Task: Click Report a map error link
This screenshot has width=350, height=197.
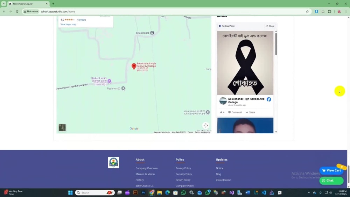Action: pos(202,132)
